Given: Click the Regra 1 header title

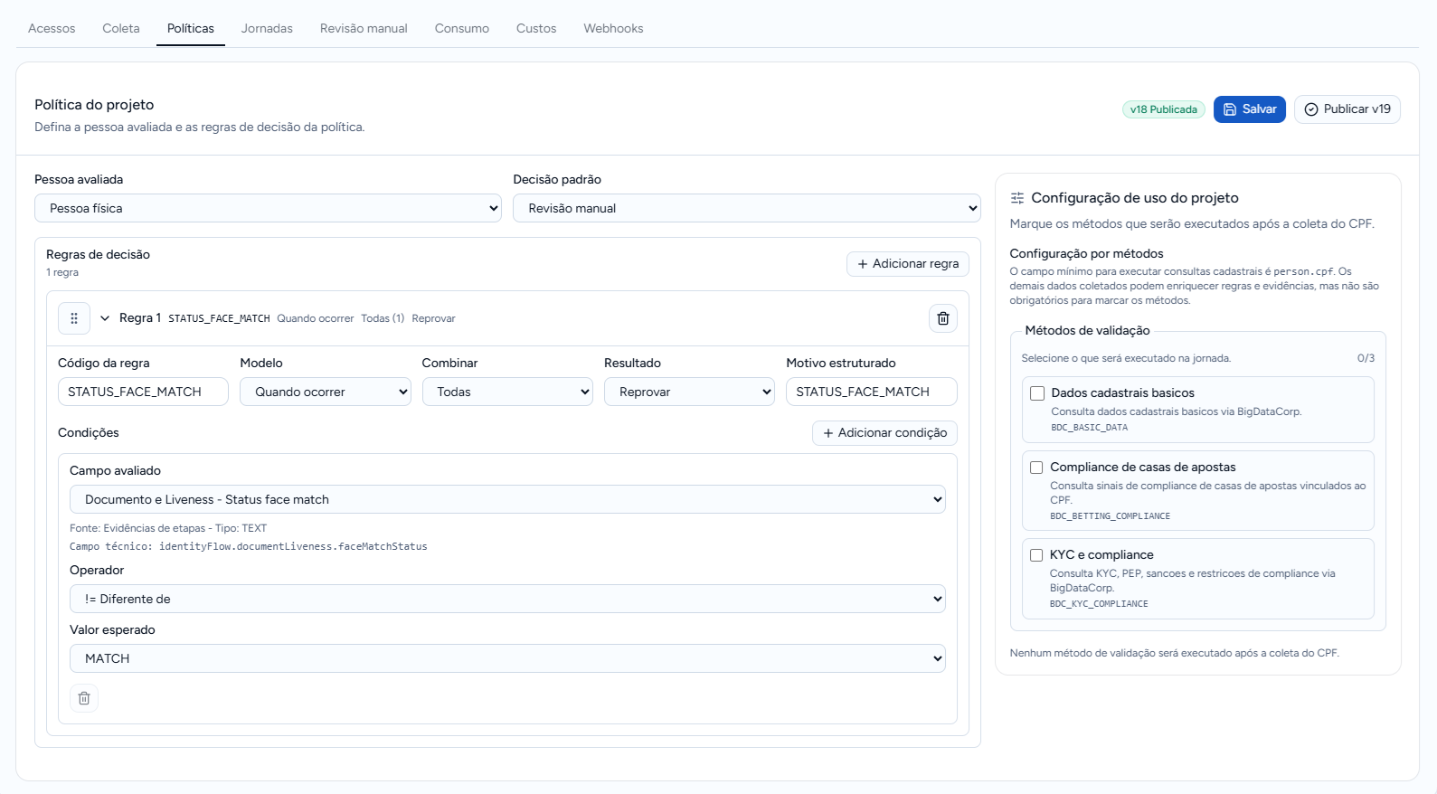Looking at the screenshot, I should click(140, 318).
